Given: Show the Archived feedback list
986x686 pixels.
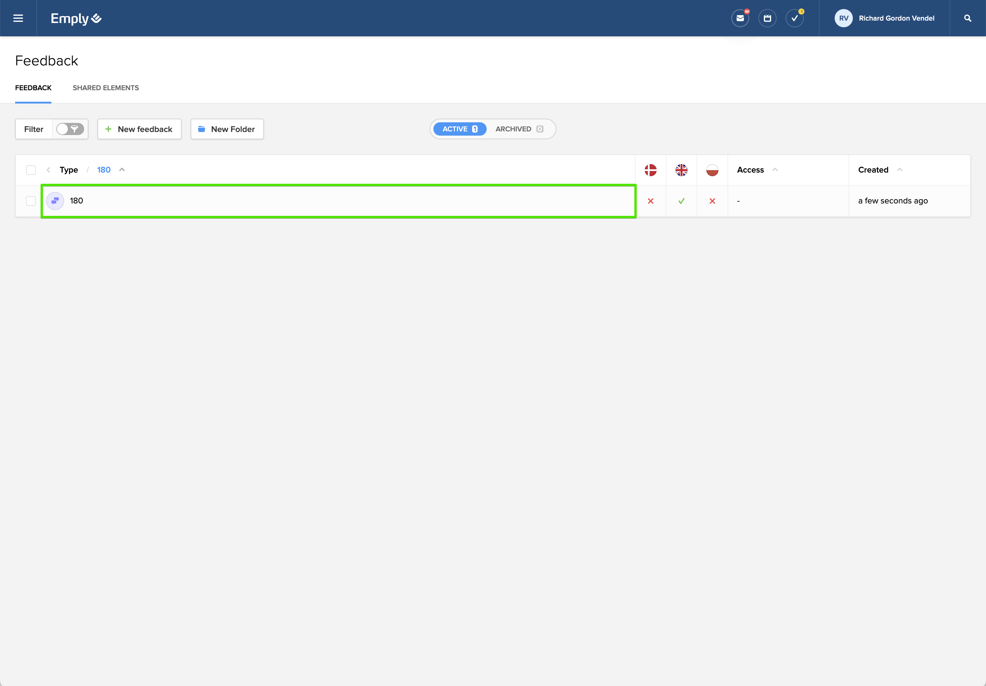Looking at the screenshot, I should point(519,129).
